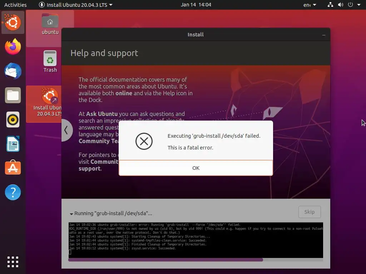Click inside the installer log terminal
This screenshot has width=366, height=274.
tap(196, 240)
